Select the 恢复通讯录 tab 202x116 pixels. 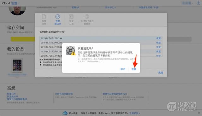[x=57, y=19]
